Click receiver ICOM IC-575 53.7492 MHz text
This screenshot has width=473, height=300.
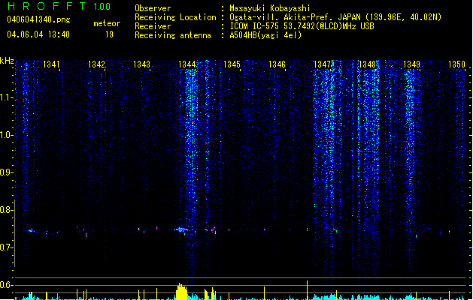302,26
